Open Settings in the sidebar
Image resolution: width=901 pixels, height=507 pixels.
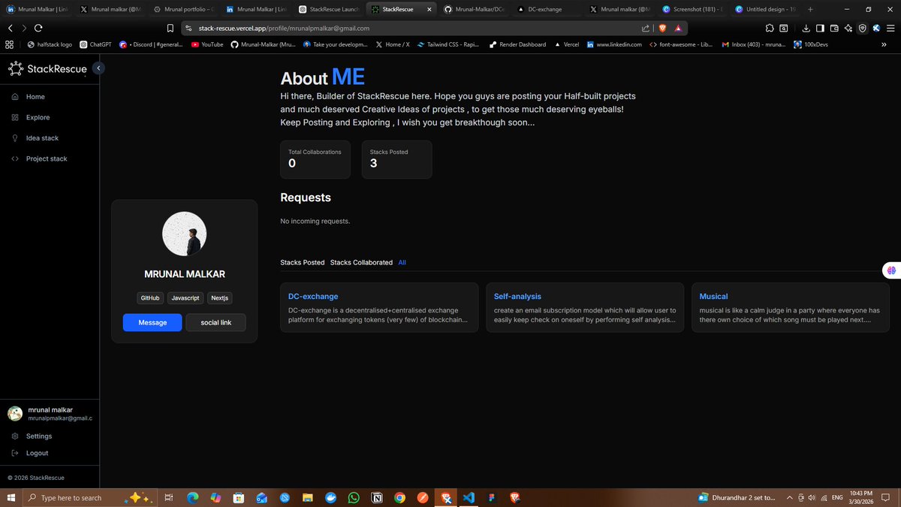(x=38, y=436)
